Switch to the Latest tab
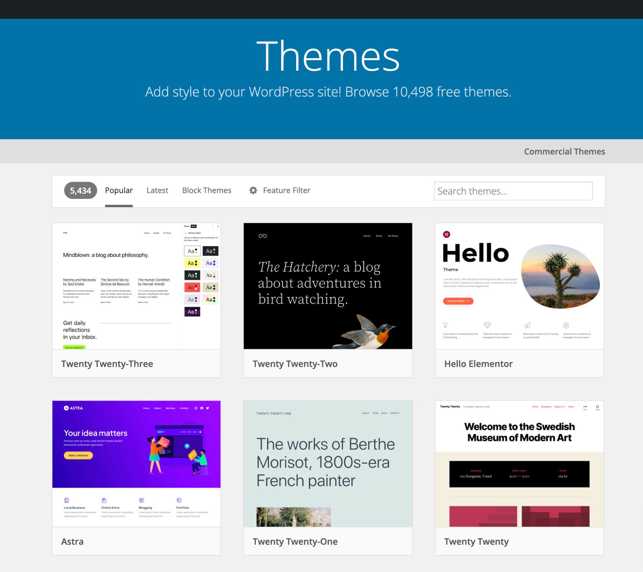Viewport: 643px width, 572px height. tap(157, 190)
